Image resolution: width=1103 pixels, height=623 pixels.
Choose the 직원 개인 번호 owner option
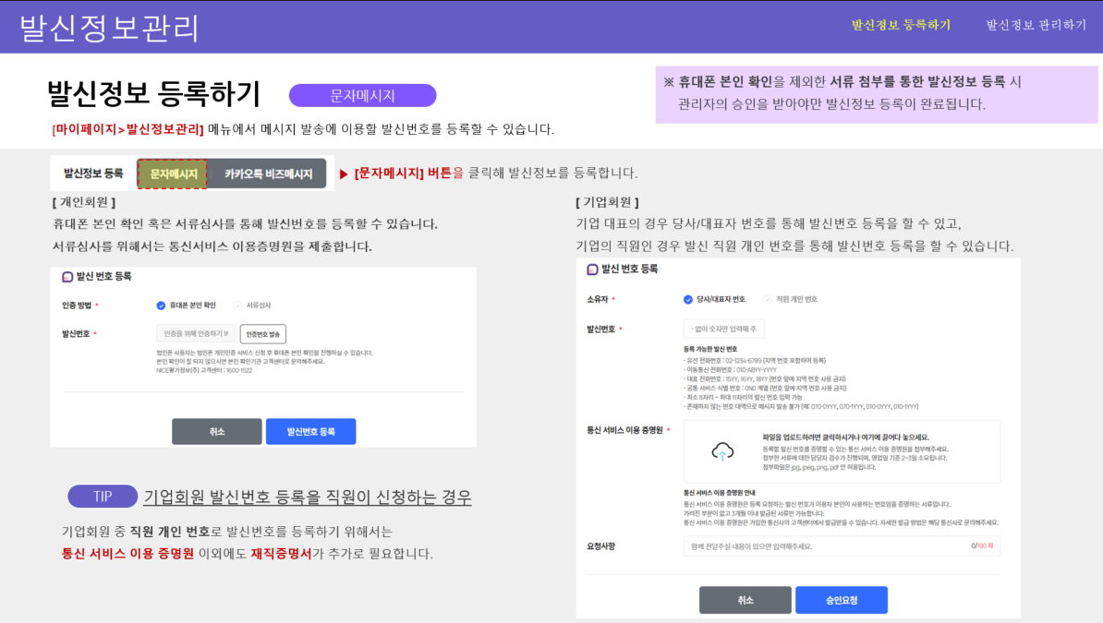767,299
